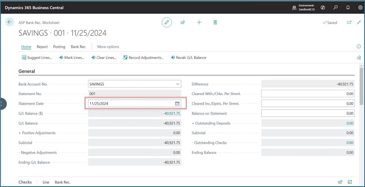Viewport: 365px width, 187px height.
Task: Open Outstanding Checks amount link
Action: click(350, 143)
